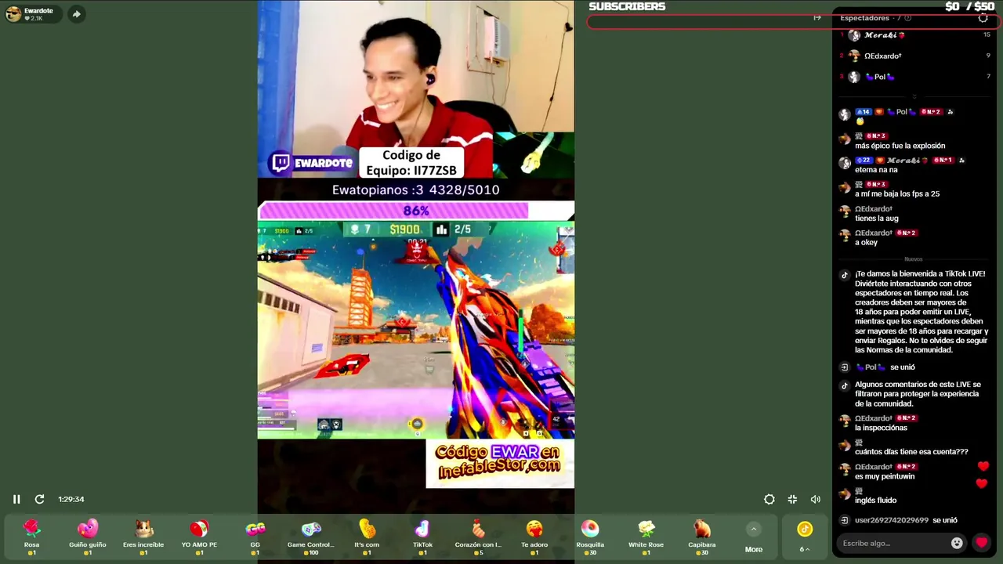
Task: Expand the top viewers list chevron
Action: [914, 96]
